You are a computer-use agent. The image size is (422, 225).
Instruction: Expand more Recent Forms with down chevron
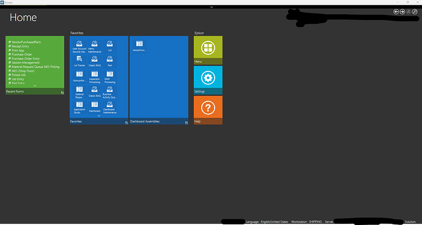35,86
